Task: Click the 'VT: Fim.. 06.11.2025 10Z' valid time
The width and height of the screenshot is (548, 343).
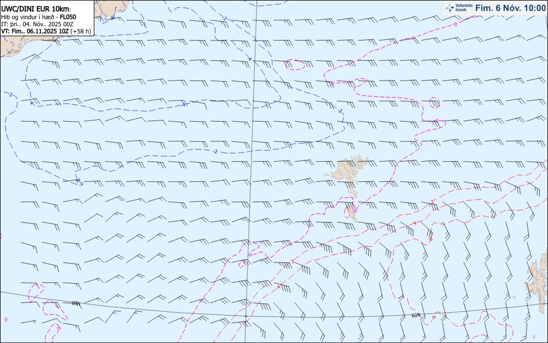Action: point(35,31)
